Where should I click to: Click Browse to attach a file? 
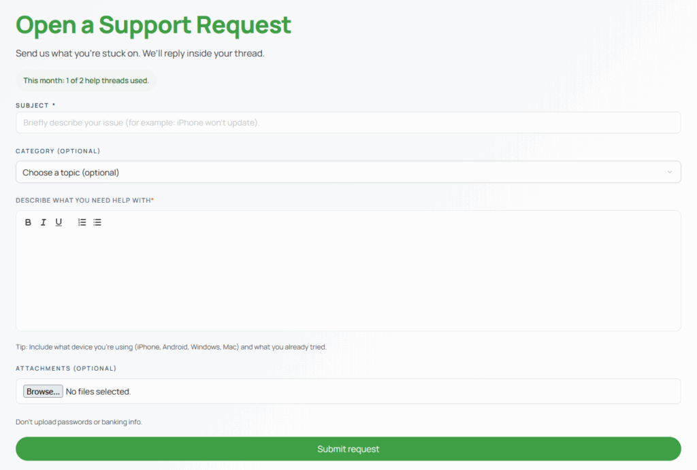(x=43, y=391)
